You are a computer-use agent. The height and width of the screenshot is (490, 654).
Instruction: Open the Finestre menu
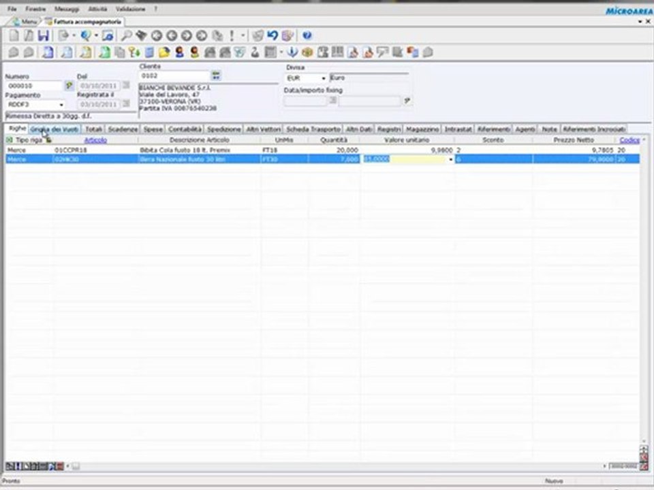coord(35,9)
